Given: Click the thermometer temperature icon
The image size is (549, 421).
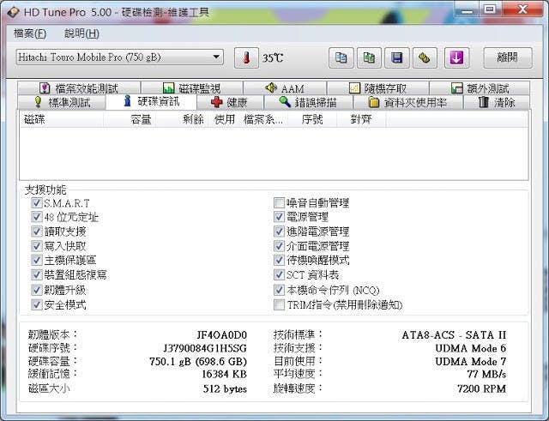Looking at the screenshot, I should [246, 57].
